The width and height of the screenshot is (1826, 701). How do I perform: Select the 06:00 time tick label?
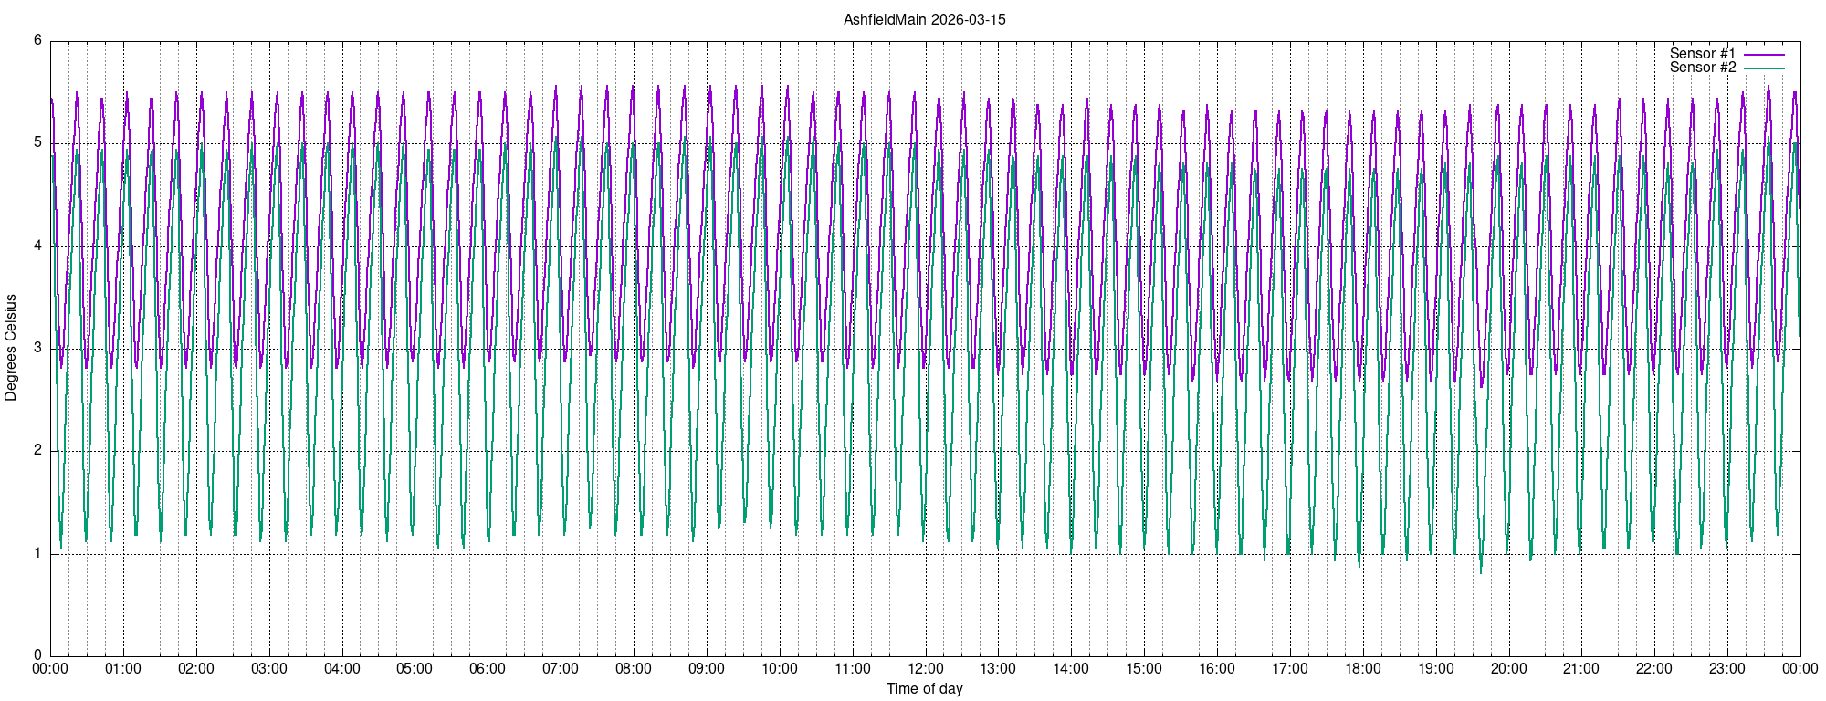click(x=488, y=669)
